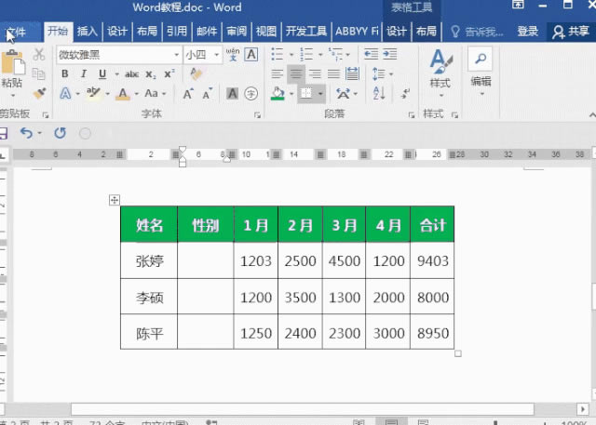Switch to the 审阅 tab
596x425 pixels.
tap(237, 31)
